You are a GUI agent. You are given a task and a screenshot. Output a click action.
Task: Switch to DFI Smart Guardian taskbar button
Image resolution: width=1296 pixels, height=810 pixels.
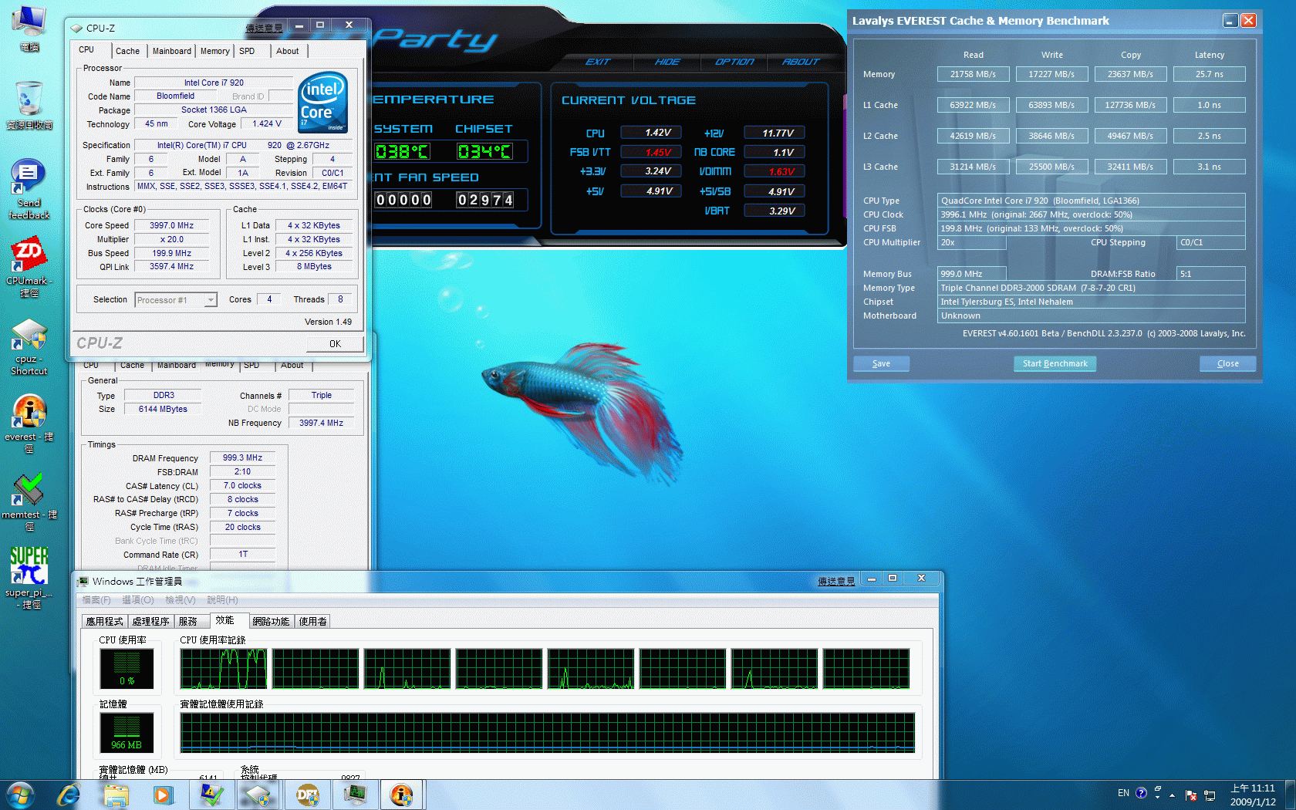(307, 795)
